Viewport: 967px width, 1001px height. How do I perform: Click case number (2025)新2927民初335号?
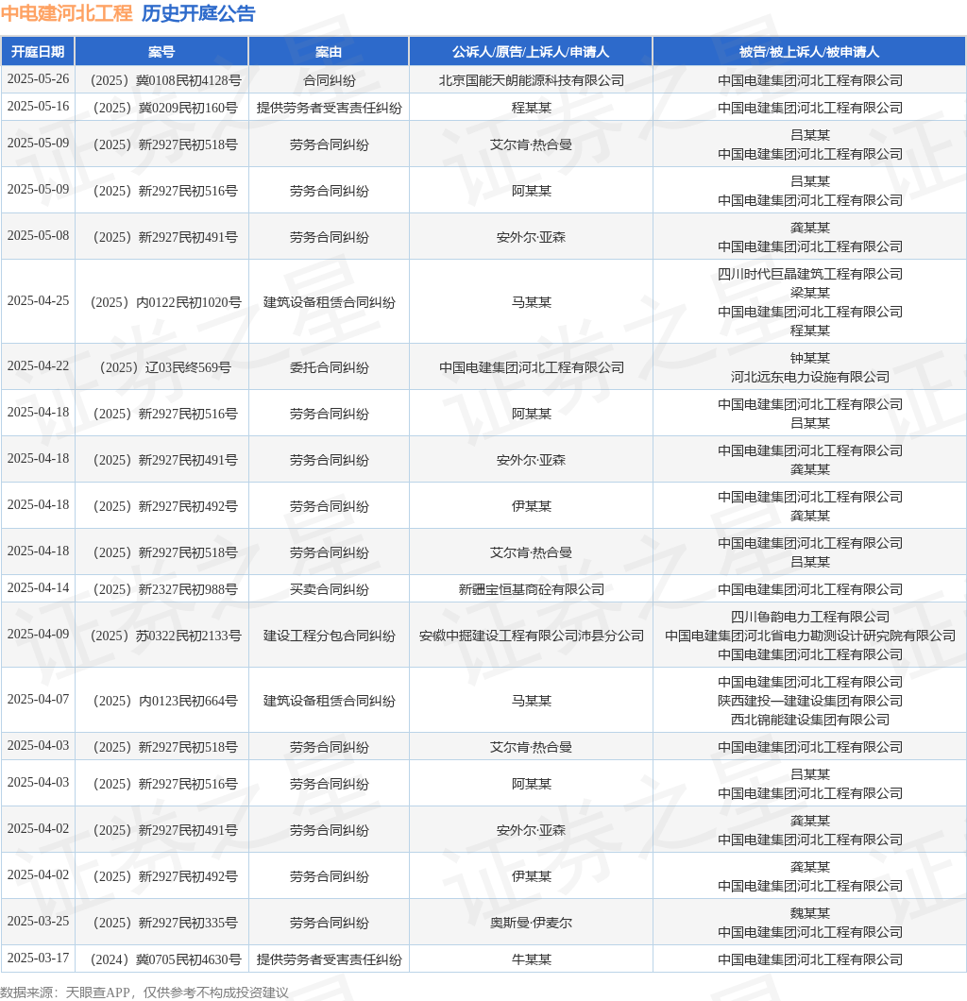(x=165, y=924)
